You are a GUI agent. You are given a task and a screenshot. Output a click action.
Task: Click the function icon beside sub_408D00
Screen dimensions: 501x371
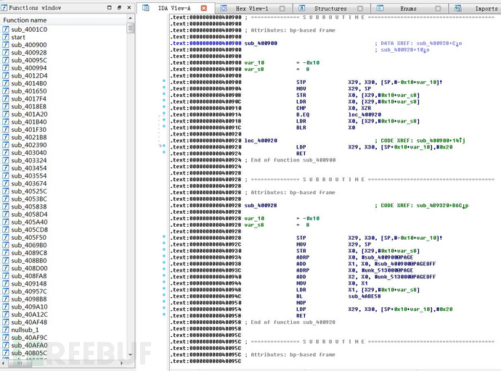pos(5,268)
